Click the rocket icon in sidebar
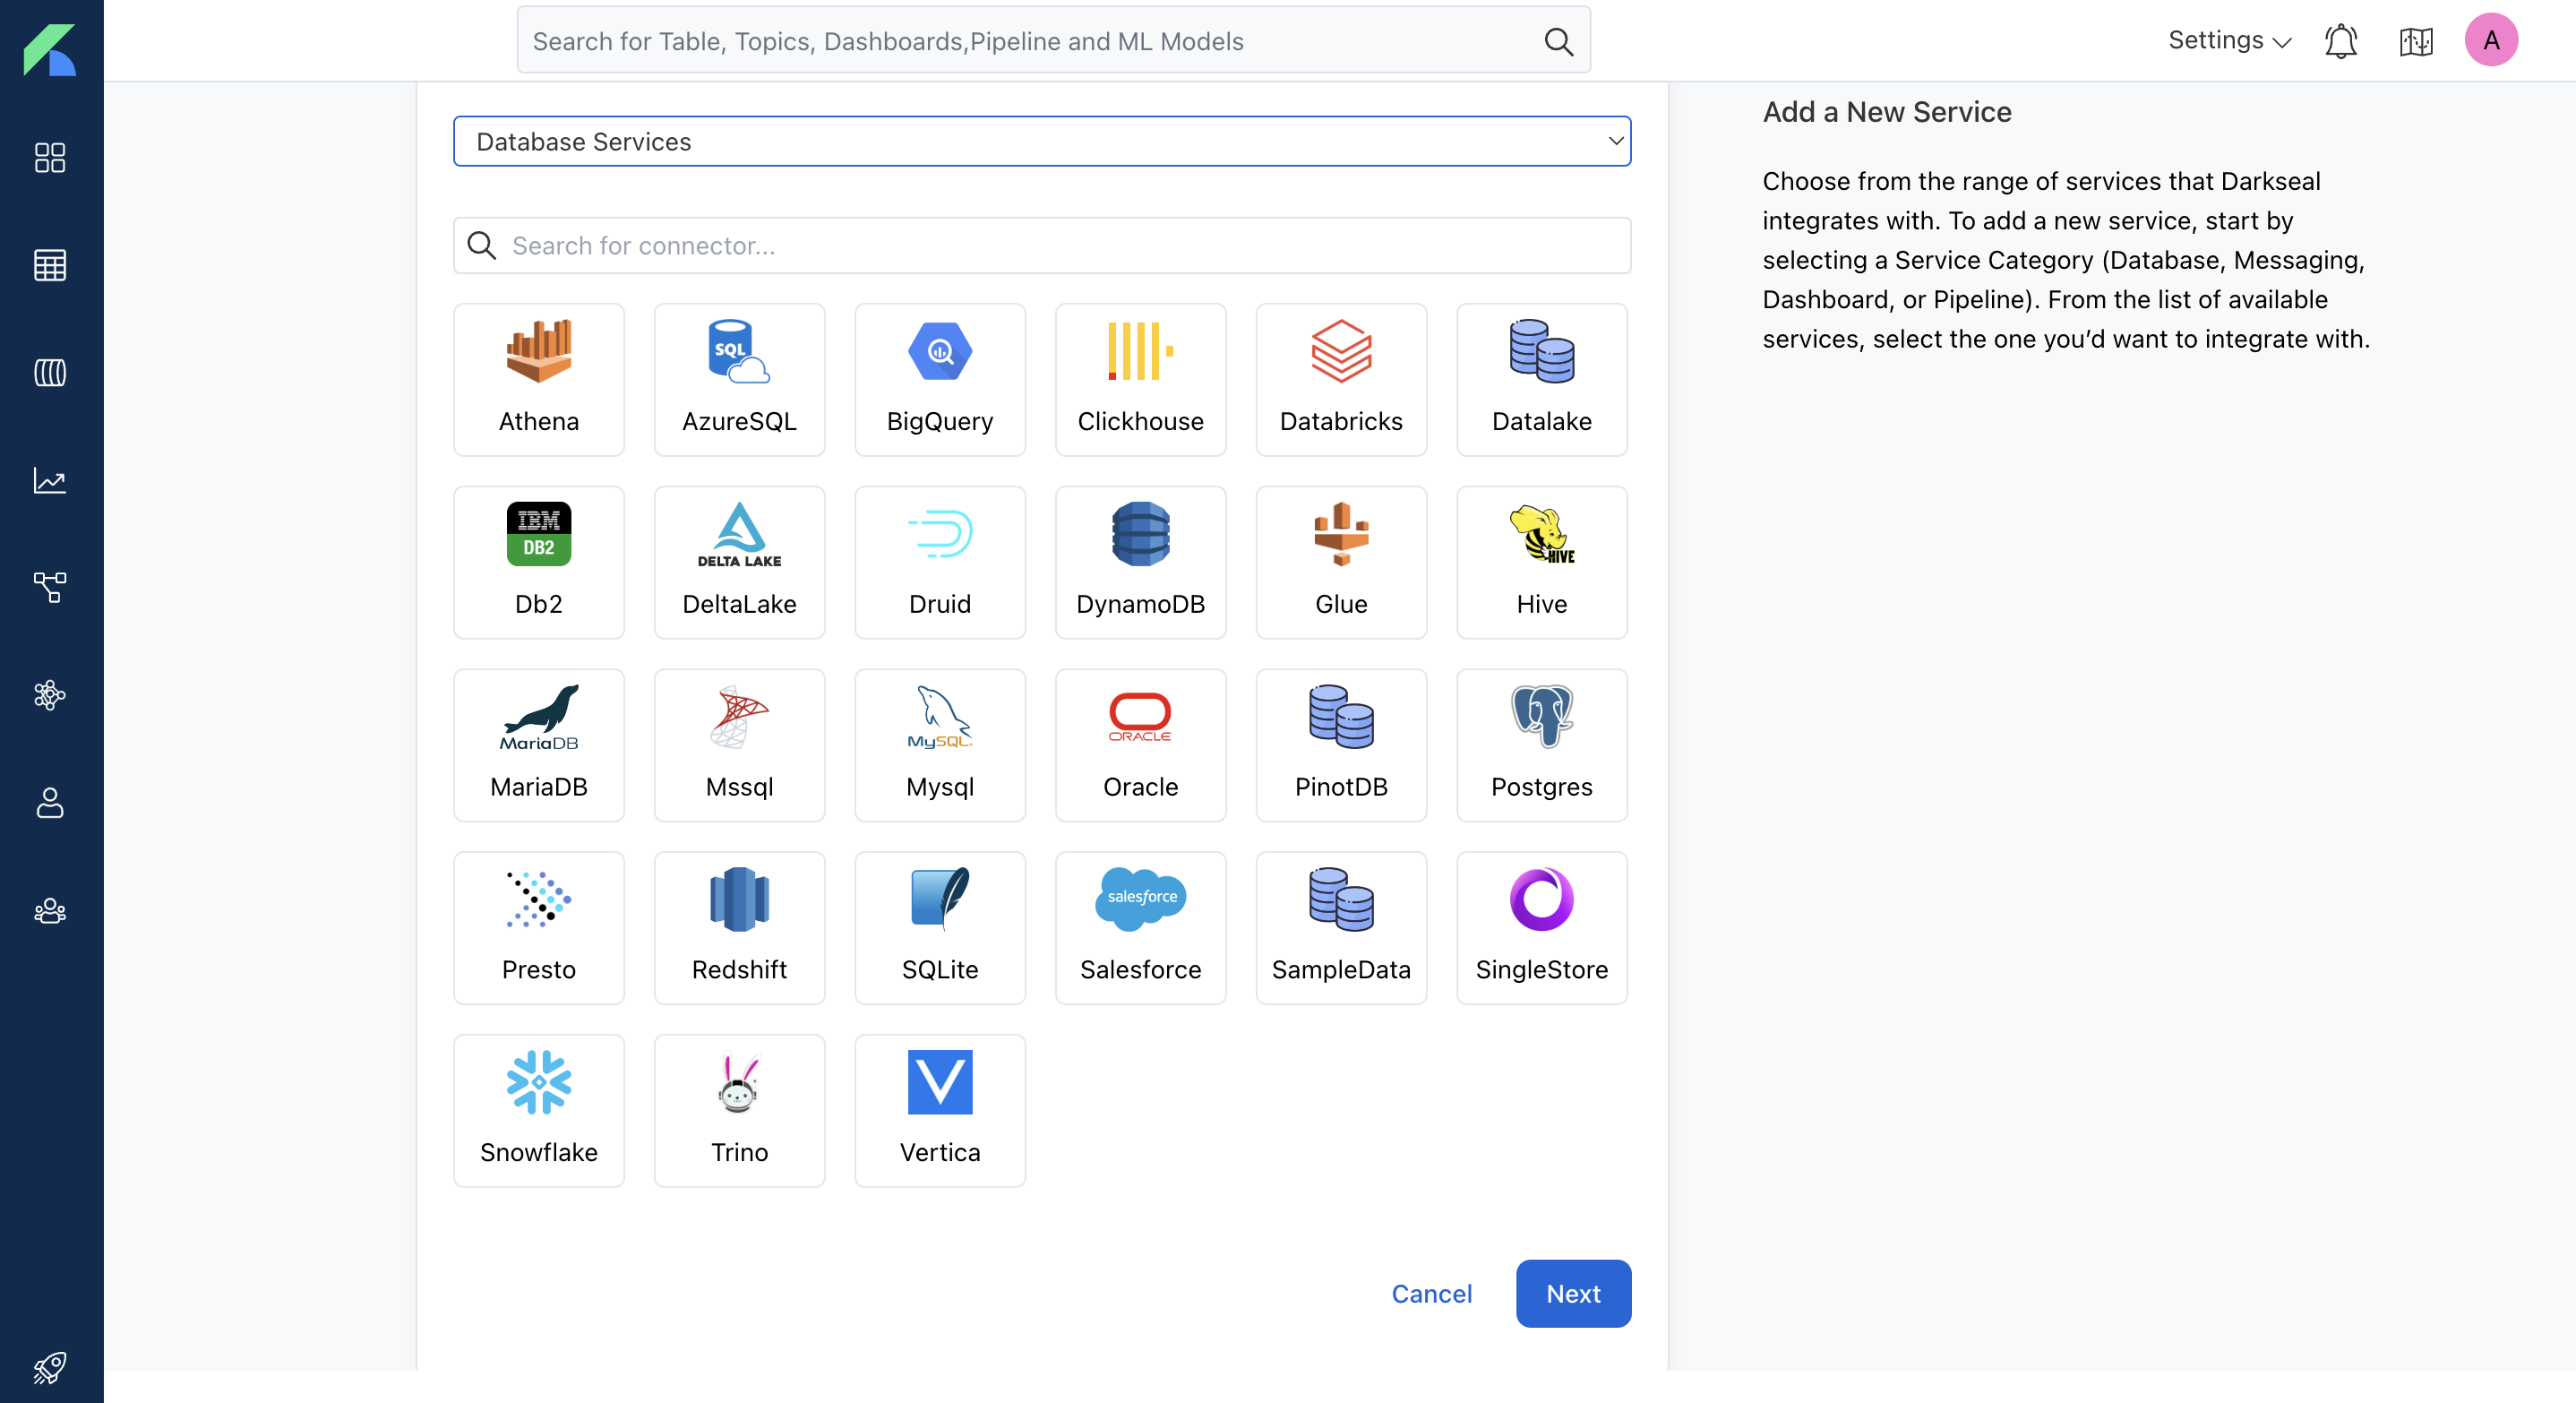The width and height of the screenshot is (2576, 1403). tap(50, 1366)
